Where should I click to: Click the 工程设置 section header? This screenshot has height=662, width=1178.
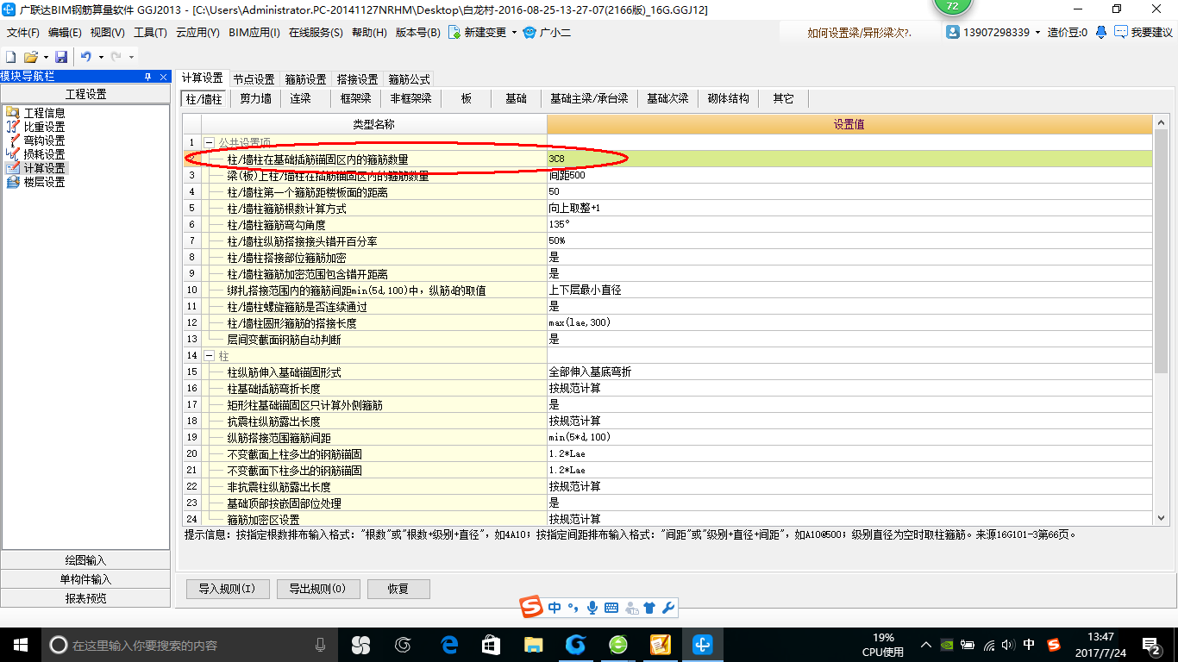85,94
